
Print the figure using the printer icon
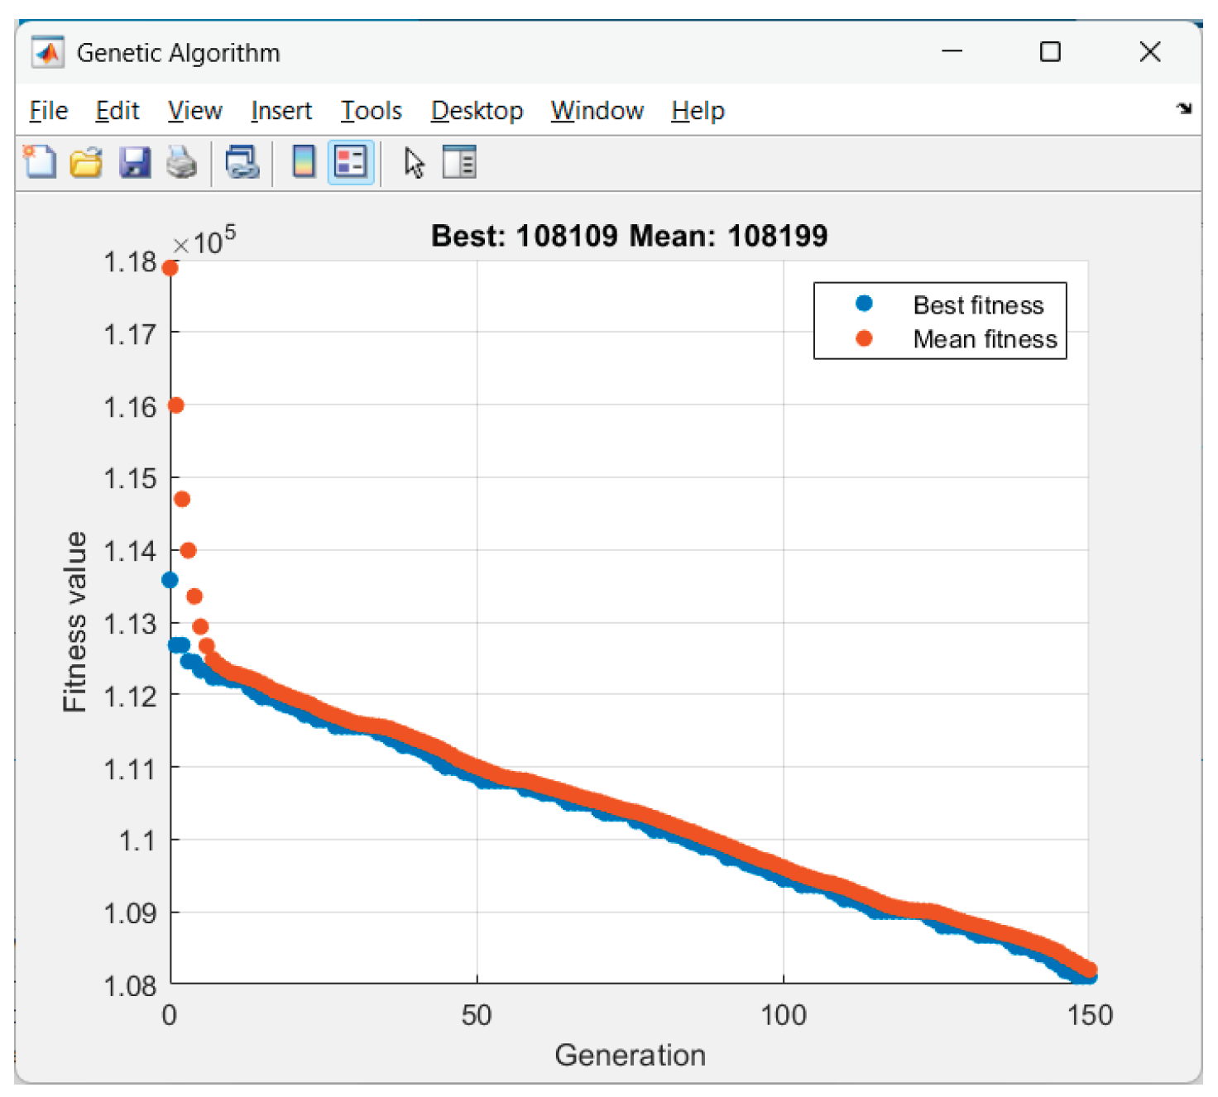point(181,162)
